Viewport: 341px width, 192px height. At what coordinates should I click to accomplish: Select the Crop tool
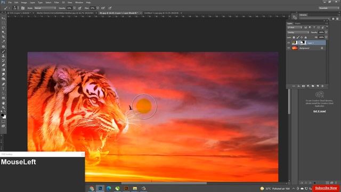coord(3,37)
